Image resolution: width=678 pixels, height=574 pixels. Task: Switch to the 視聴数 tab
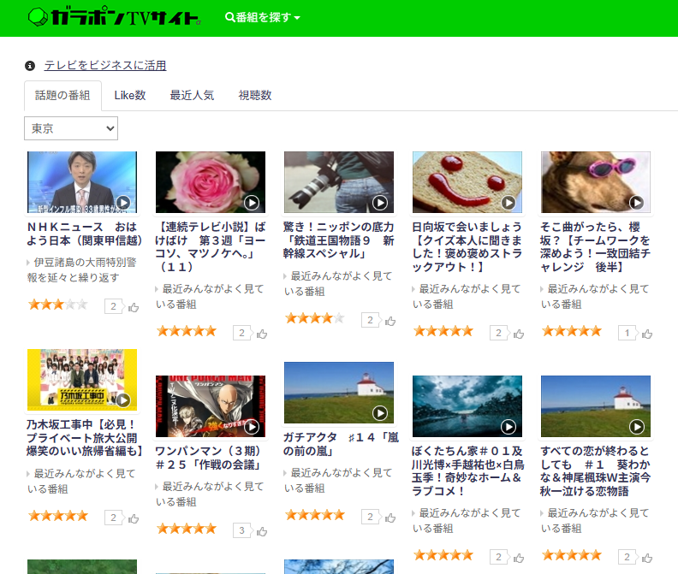click(x=255, y=95)
